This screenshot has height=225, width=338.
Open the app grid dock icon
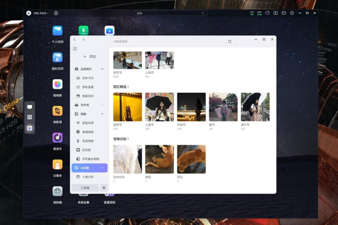30,117
